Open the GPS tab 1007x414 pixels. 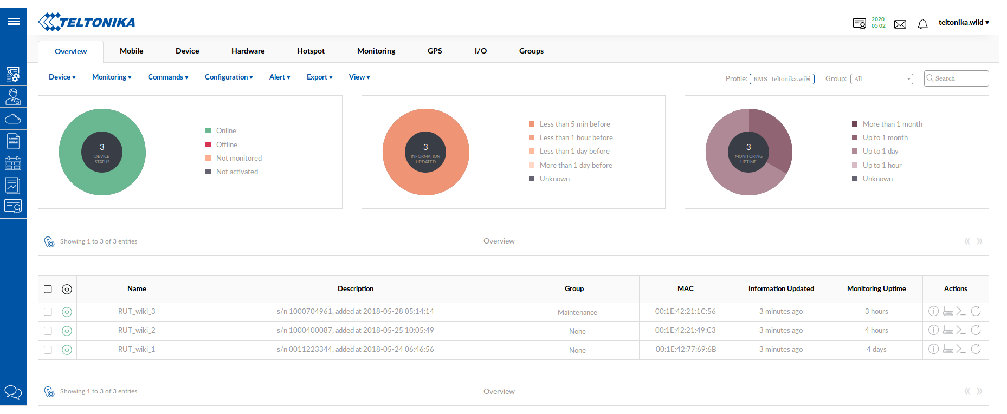(435, 51)
